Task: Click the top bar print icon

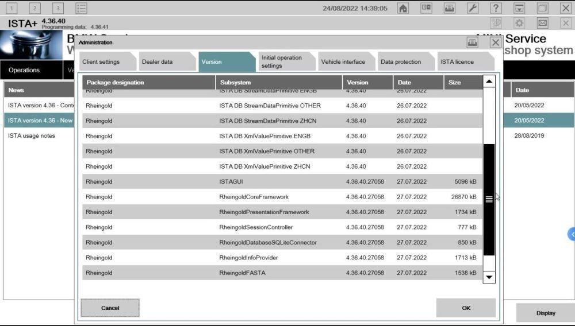Action: [450, 8]
